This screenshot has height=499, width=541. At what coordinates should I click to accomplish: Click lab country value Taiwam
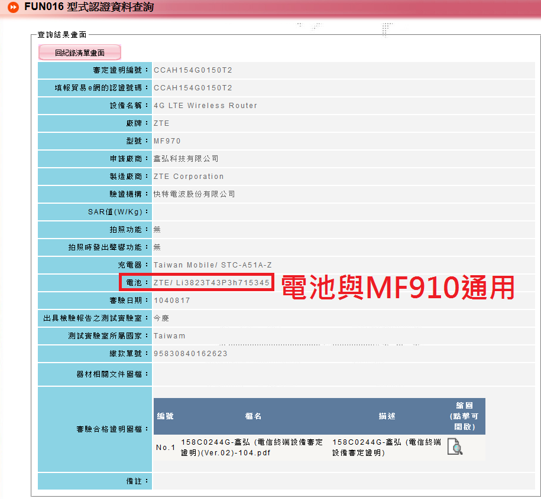[x=170, y=336]
